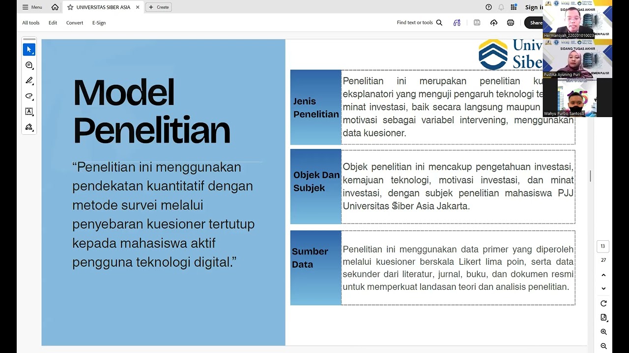Close the UNIVERSITAS SIBER ASIA tab
629x353 pixels.
[x=138, y=7]
